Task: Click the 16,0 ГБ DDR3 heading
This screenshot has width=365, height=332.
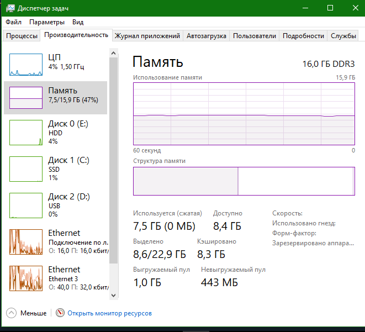Action: click(x=329, y=64)
